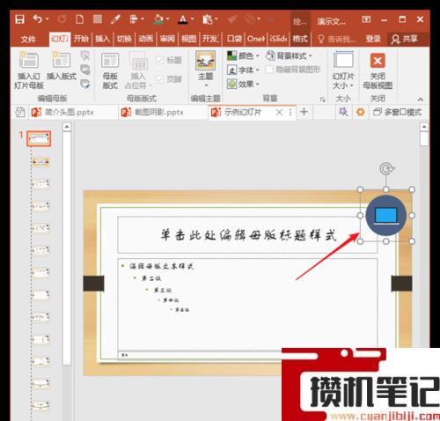Screen dimensions: 440x421
Task: Click the Tell me lightbulb search box
Action: click(337, 39)
